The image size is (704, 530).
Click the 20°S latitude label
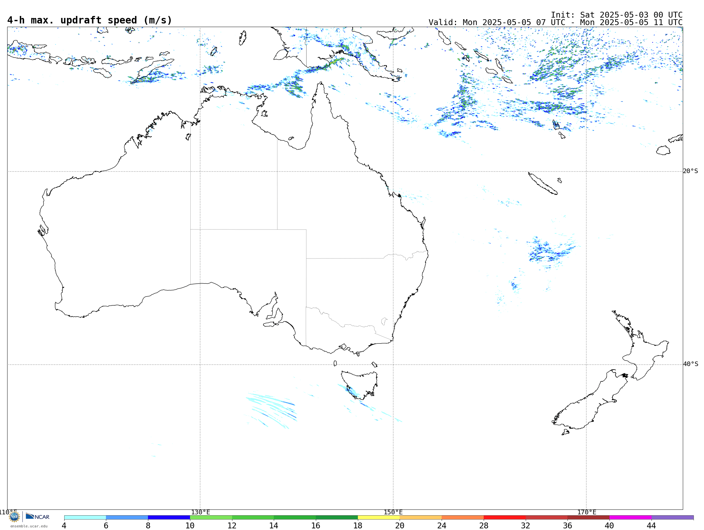point(690,171)
